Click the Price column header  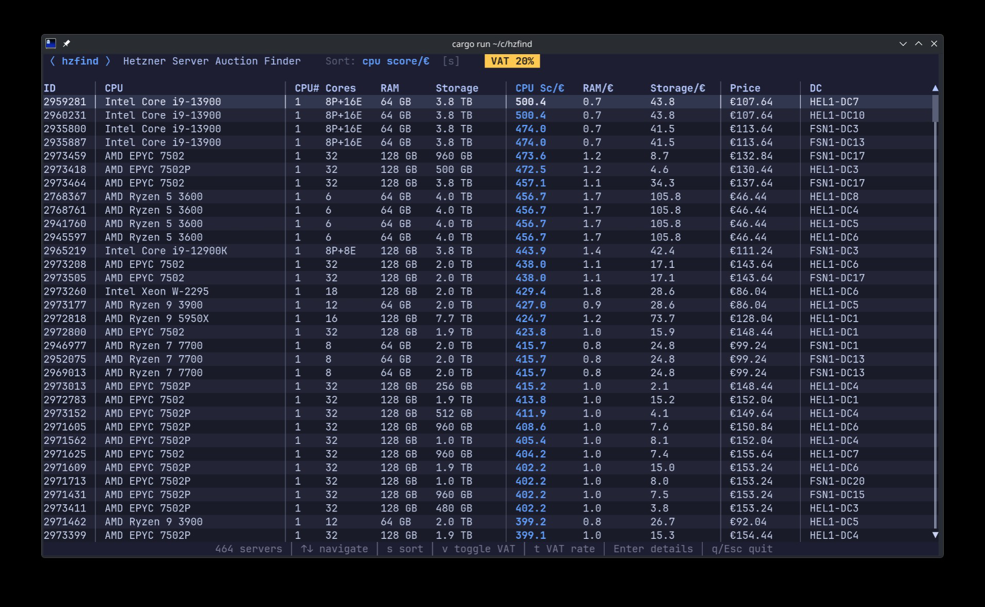pos(745,88)
